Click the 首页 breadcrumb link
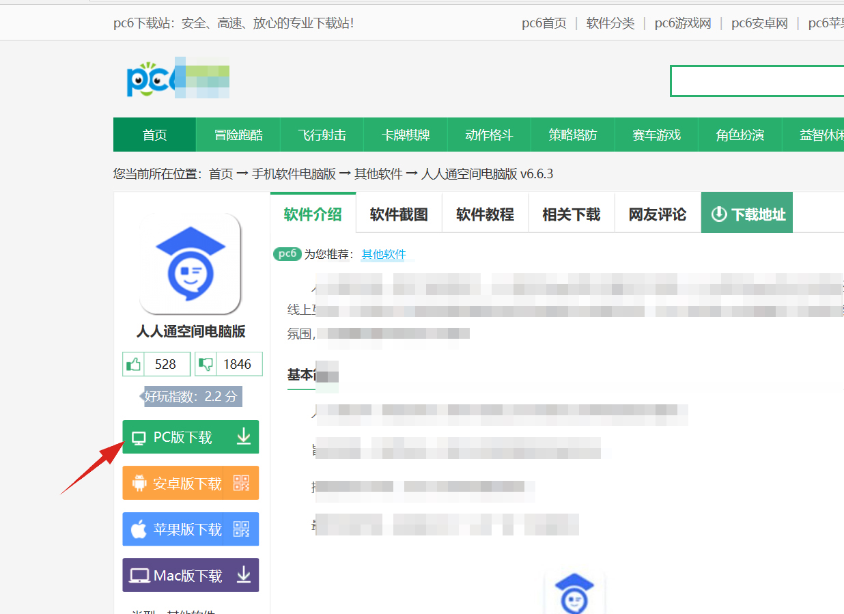The image size is (844, 614). (x=221, y=173)
